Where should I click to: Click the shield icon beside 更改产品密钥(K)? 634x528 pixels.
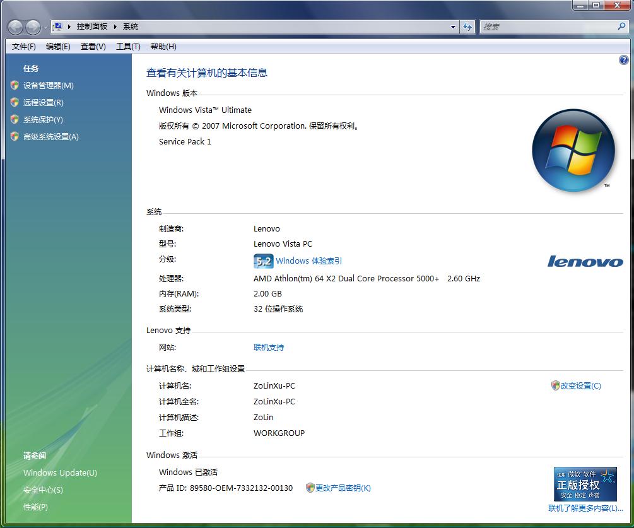pos(310,488)
